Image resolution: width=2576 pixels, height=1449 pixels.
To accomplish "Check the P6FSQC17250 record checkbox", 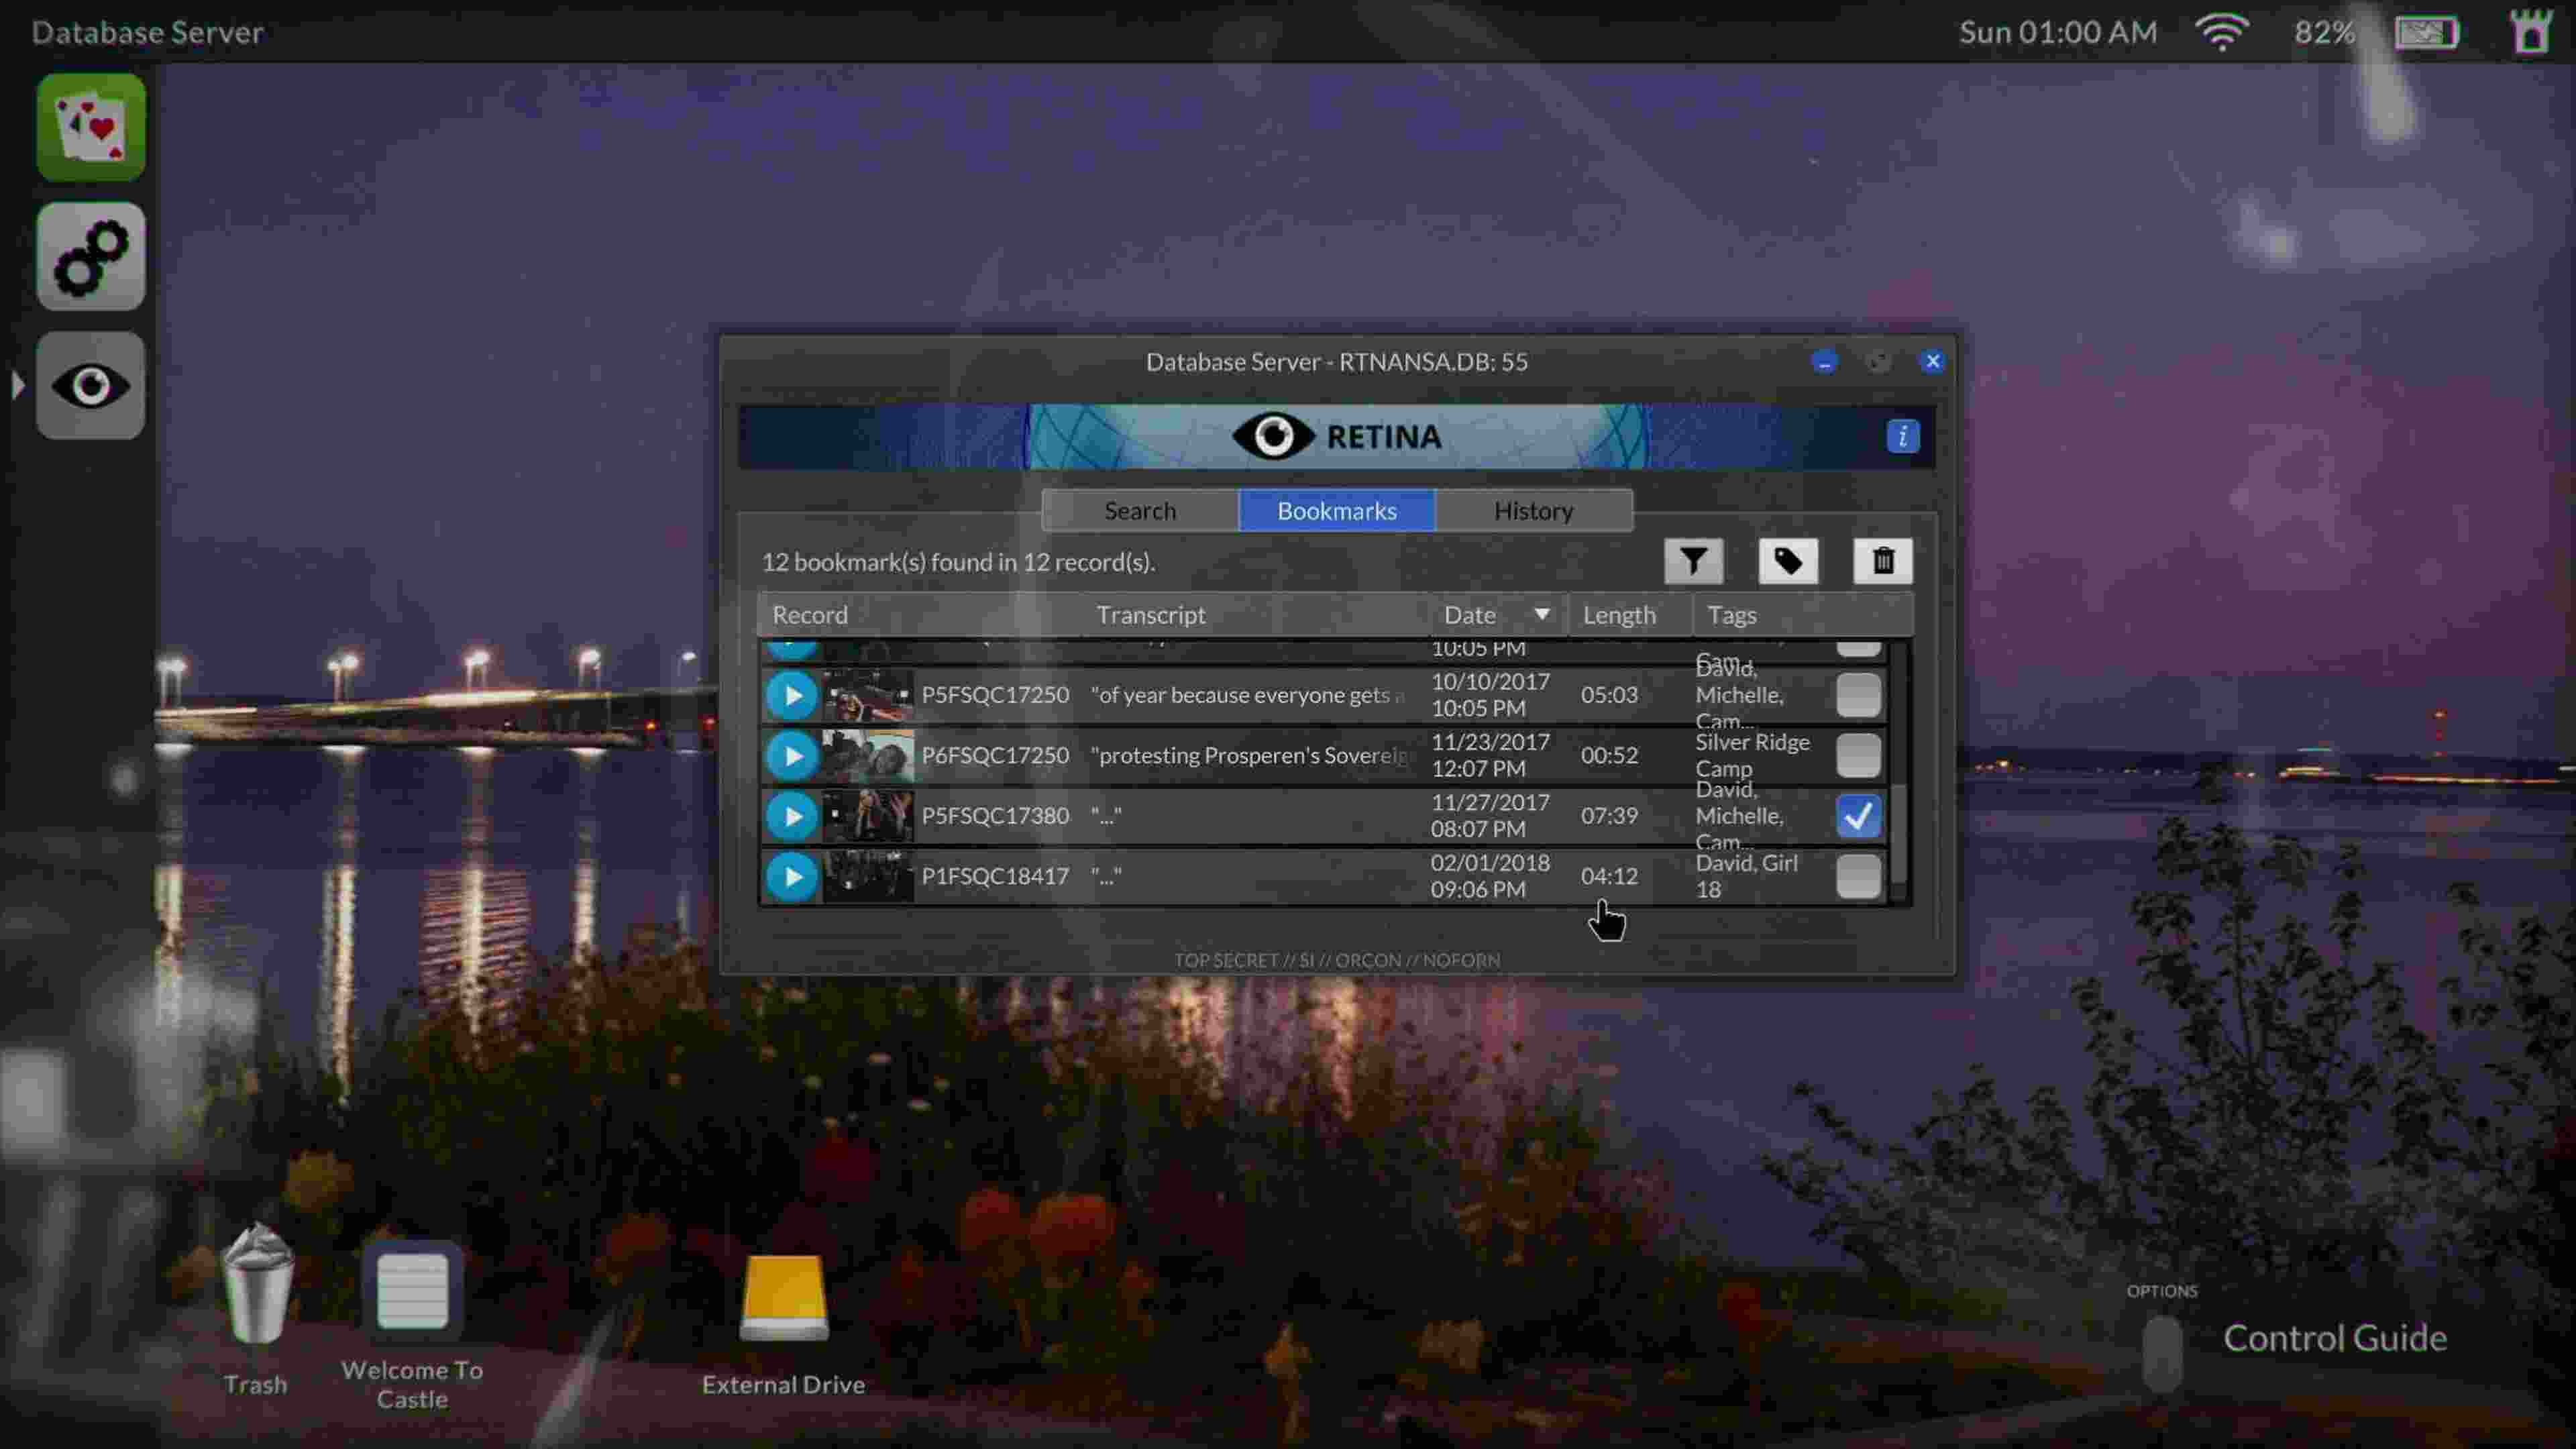I will [1858, 755].
